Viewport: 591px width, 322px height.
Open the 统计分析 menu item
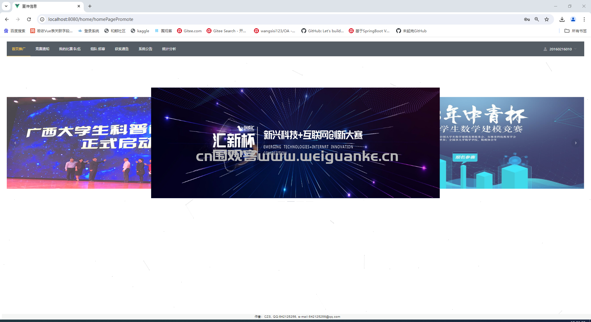(x=169, y=49)
